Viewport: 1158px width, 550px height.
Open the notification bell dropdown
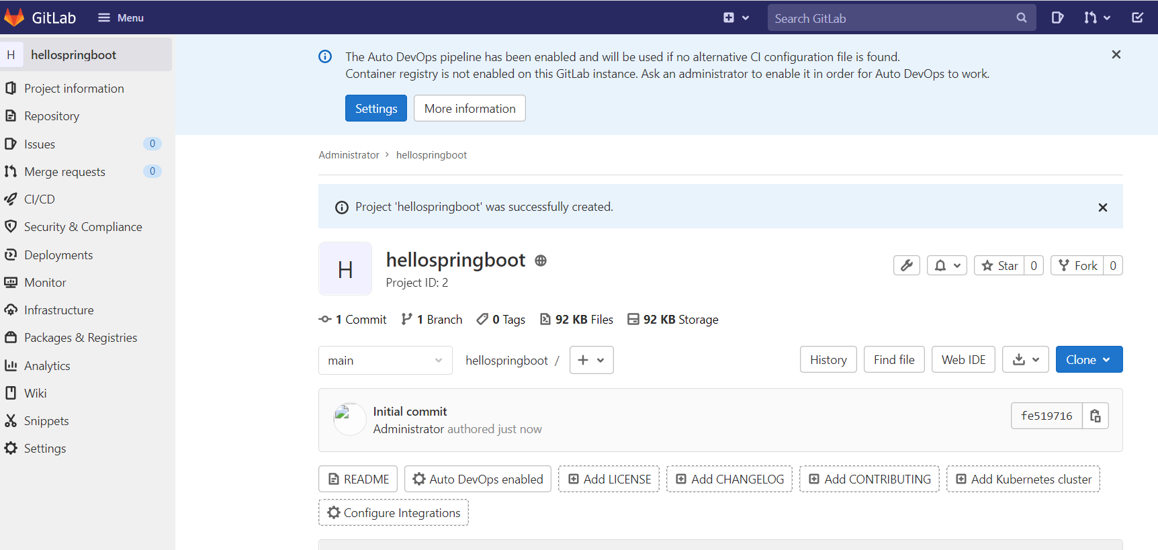[947, 265]
